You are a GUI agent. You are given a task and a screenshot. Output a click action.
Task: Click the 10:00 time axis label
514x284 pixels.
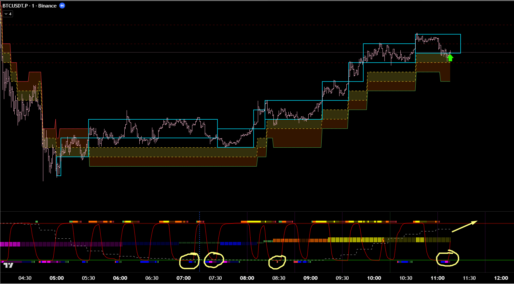click(x=374, y=278)
